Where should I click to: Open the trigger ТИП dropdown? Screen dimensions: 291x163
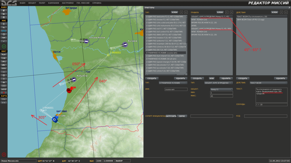[x=173, y=83]
